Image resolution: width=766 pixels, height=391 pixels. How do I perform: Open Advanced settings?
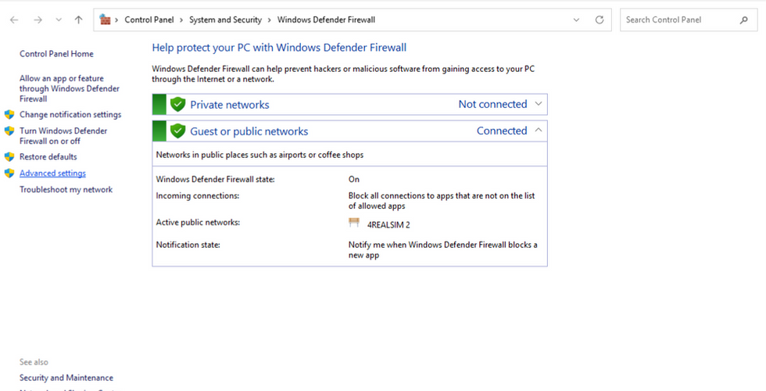tap(52, 173)
